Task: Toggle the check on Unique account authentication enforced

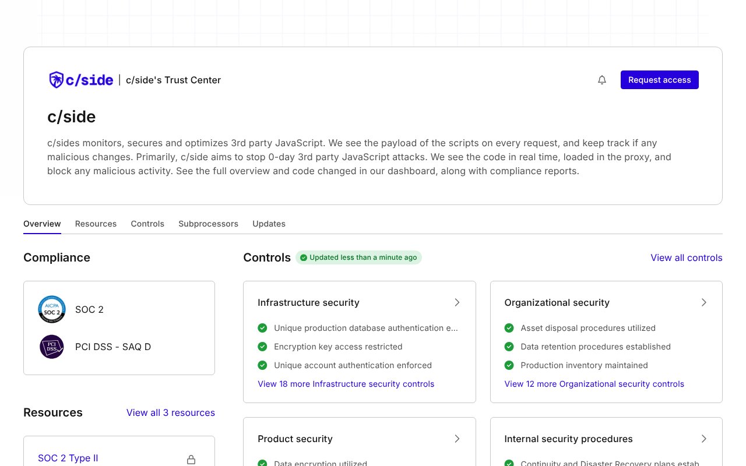Action: pos(262,365)
